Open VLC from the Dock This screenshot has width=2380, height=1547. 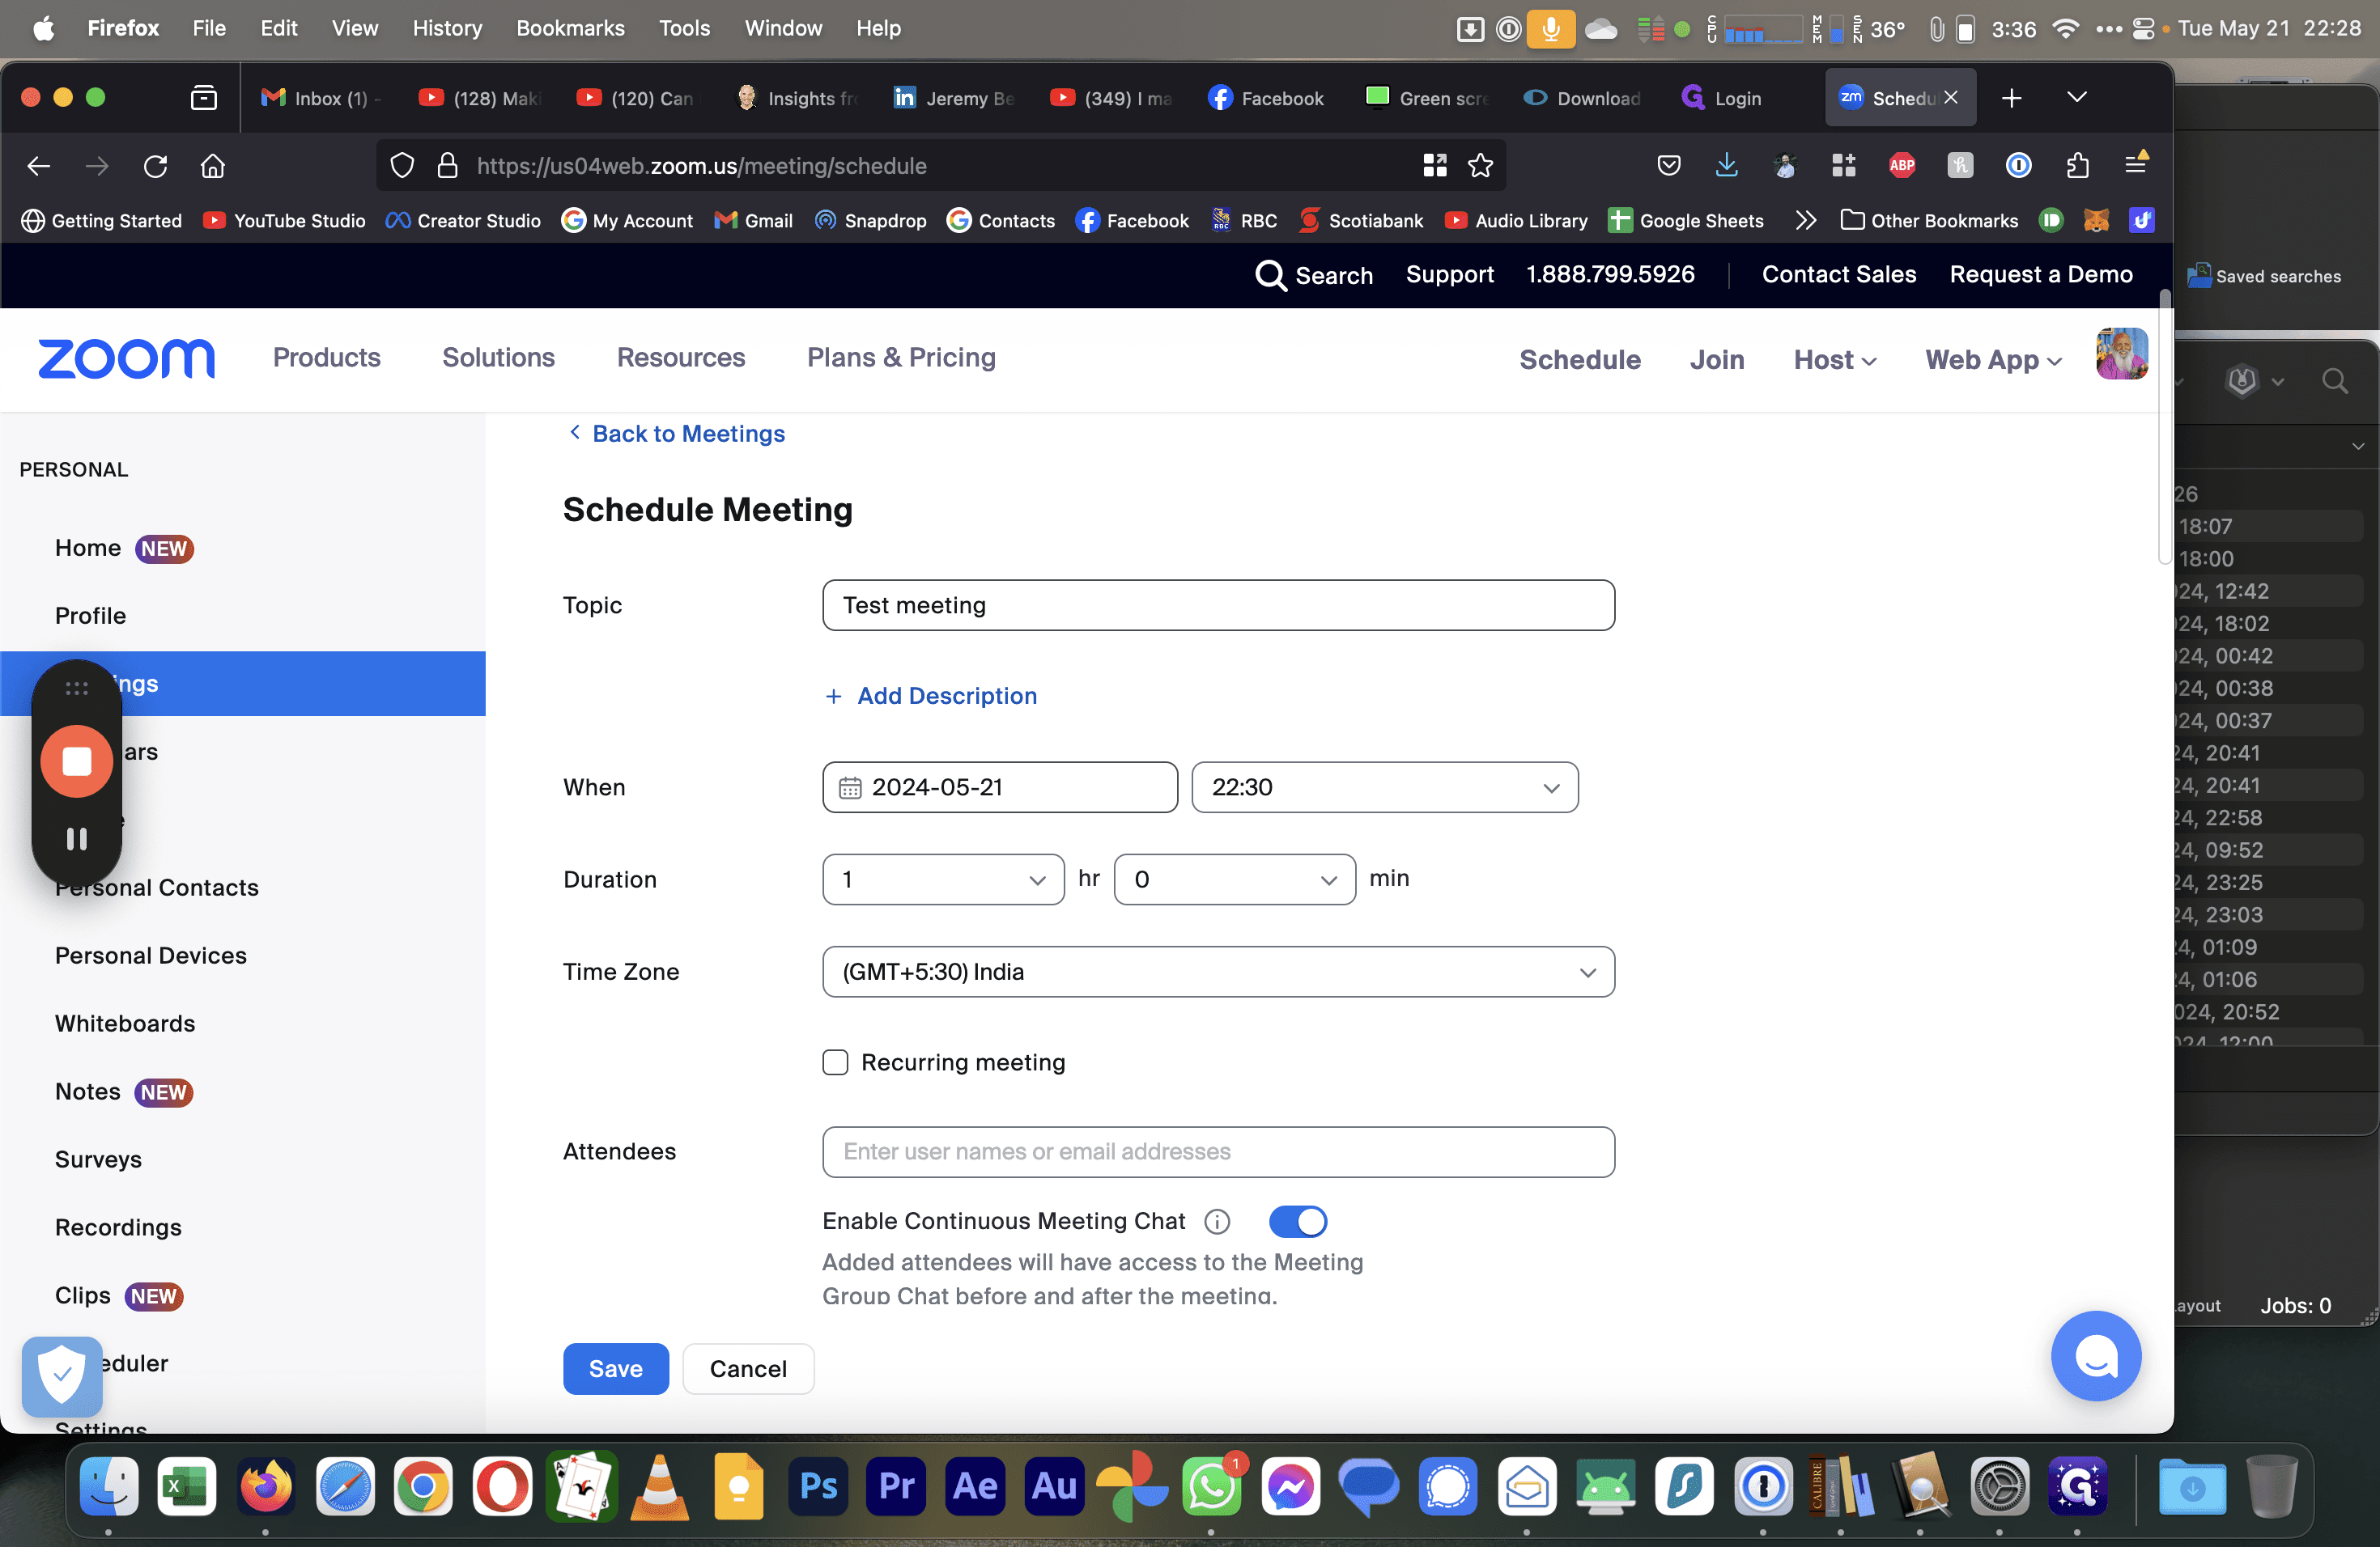click(660, 1486)
